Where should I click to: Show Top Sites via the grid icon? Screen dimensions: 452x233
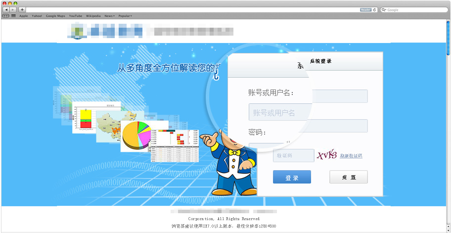tap(13, 16)
